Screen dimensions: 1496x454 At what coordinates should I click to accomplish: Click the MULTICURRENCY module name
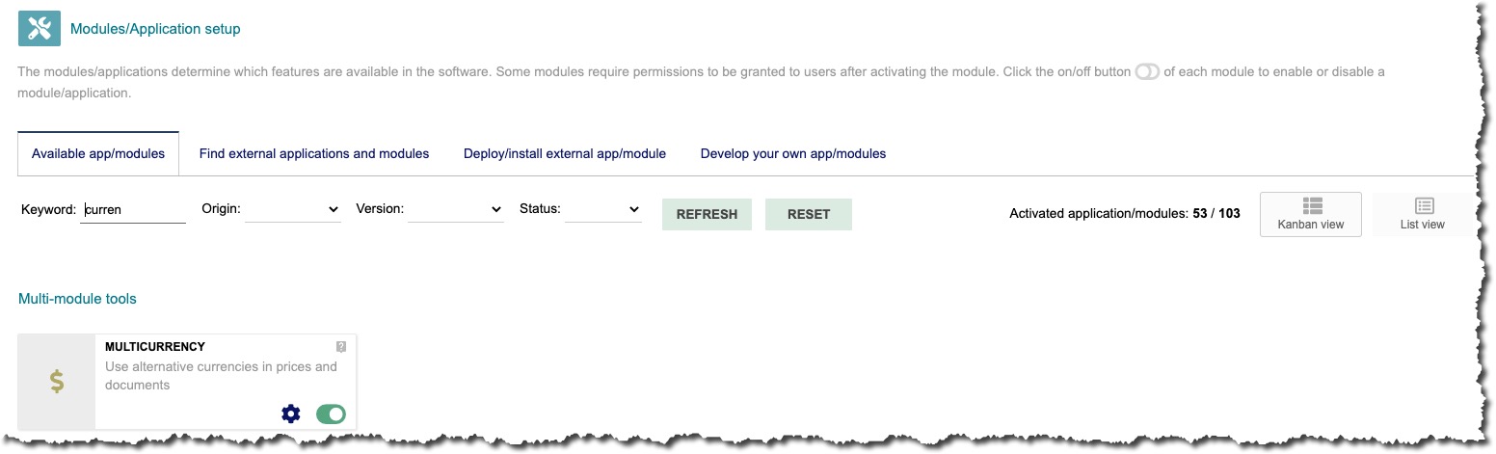(155, 347)
